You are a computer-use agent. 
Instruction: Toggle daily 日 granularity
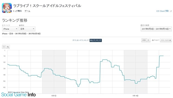tap(148, 40)
